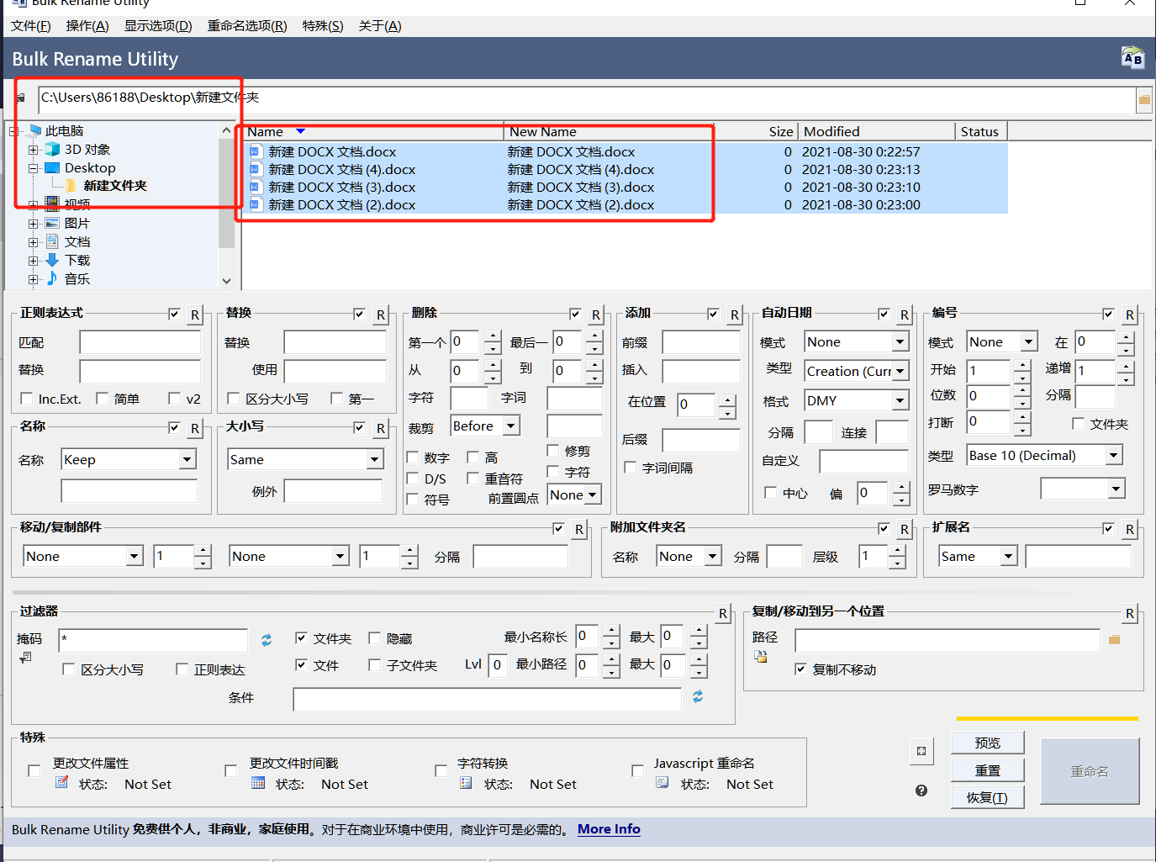Click R reset button in 正则表达式 panel

point(195,315)
